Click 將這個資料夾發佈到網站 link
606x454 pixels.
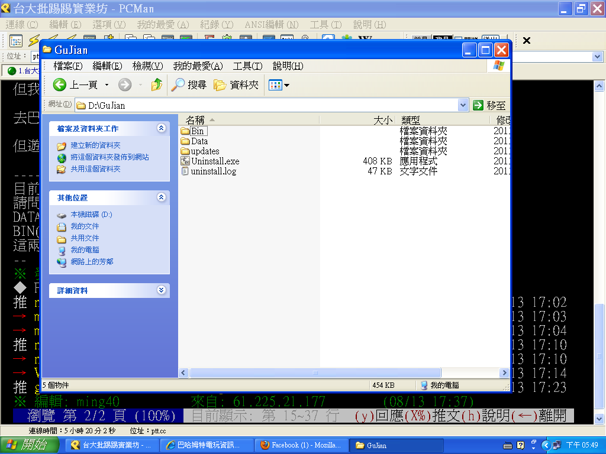pyautogui.click(x=109, y=157)
